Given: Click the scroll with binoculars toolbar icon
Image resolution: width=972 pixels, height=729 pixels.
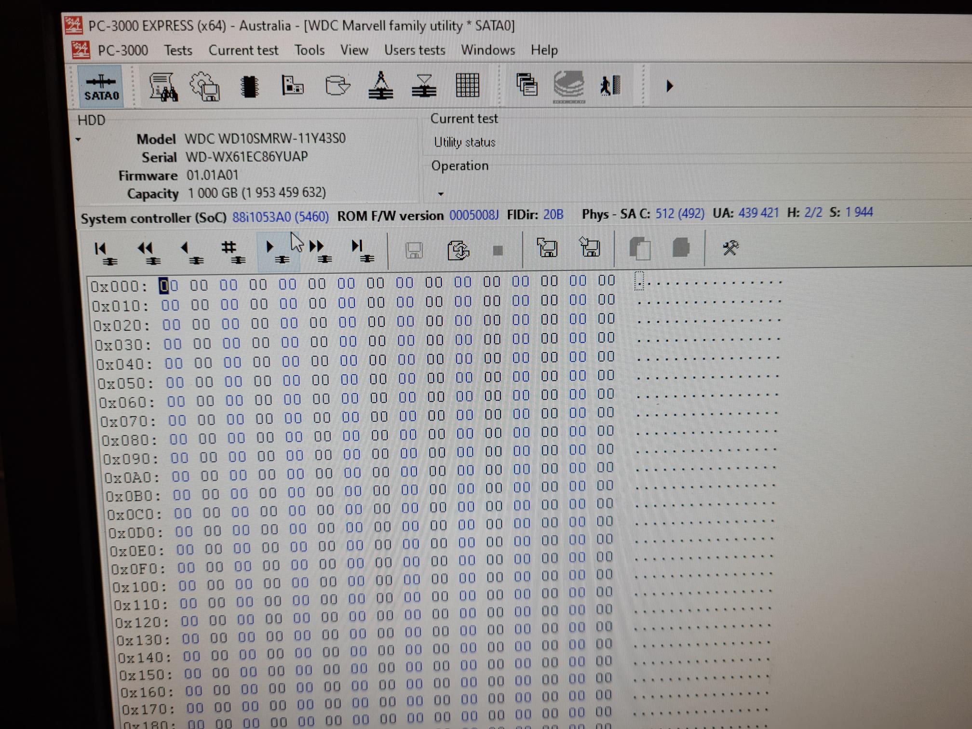Looking at the screenshot, I should pos(163,87).
